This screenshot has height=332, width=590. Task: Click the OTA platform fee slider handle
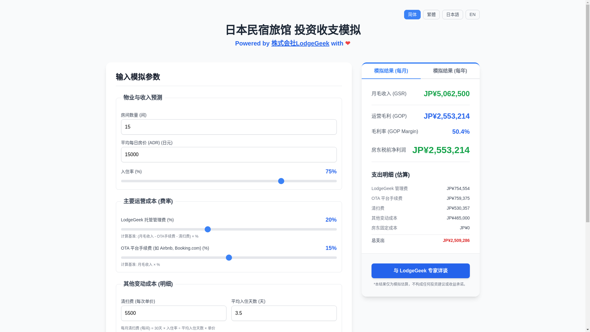tap(229, 258)
